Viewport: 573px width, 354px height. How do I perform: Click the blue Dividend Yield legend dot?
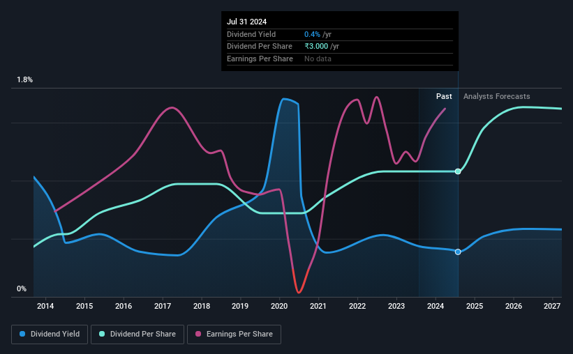point(22,334)
